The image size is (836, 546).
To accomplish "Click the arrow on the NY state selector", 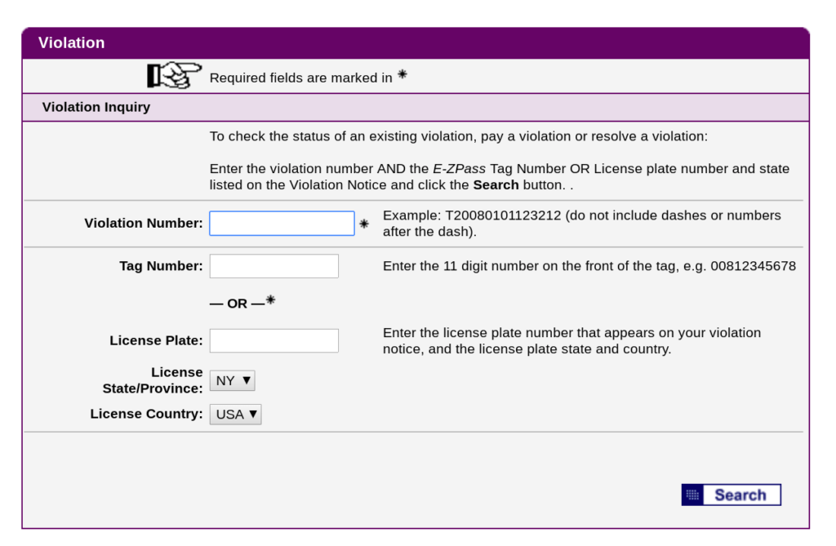I will pos(247,380).
